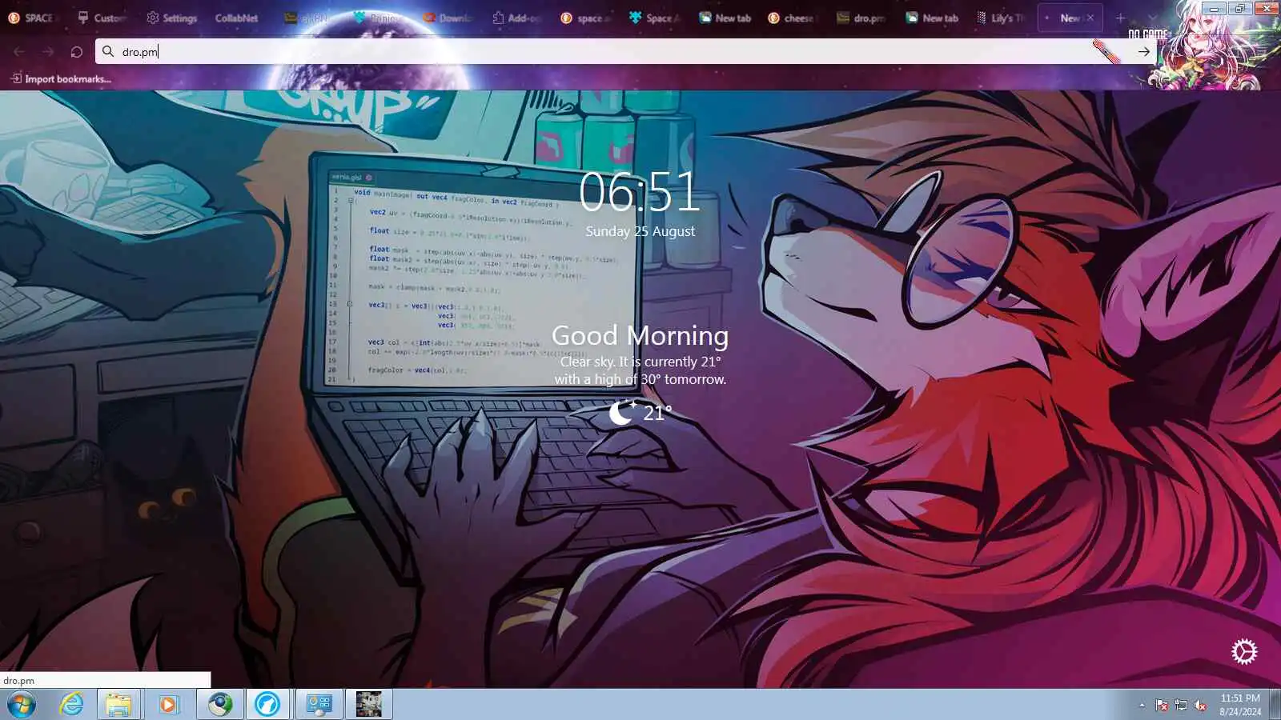Switch to the SPACE tab
This screenshot has width=1281, height=720.
point(32,18)
